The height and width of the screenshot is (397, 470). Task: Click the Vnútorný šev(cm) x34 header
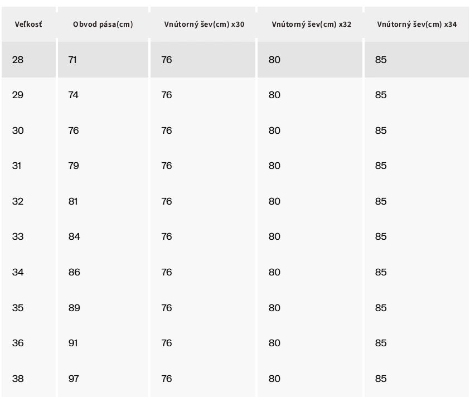pos(417,25)
